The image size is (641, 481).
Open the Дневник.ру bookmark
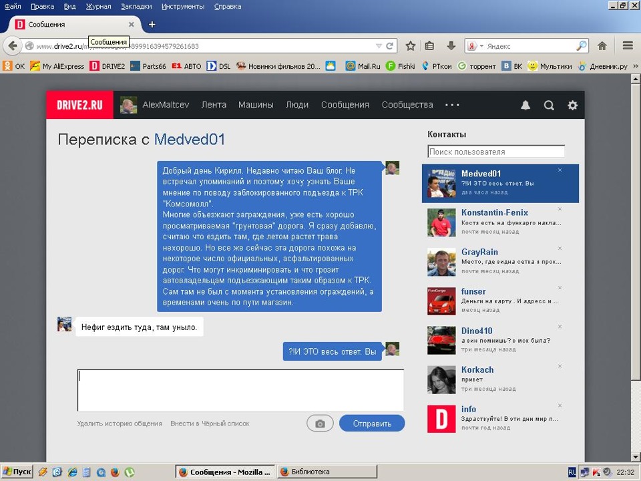tap(602, 66)
